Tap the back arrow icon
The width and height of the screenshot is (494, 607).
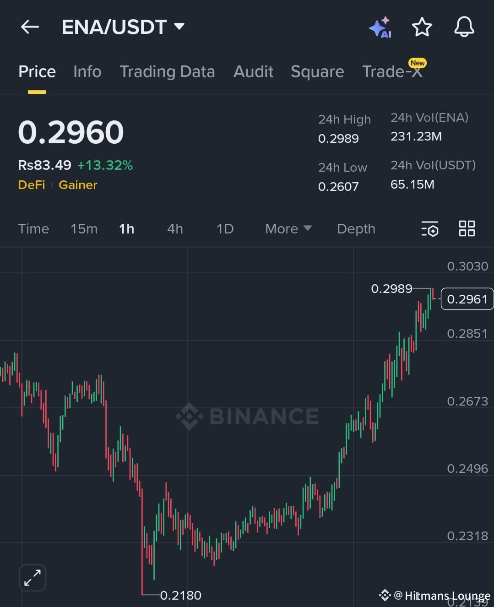pos(30,27)
